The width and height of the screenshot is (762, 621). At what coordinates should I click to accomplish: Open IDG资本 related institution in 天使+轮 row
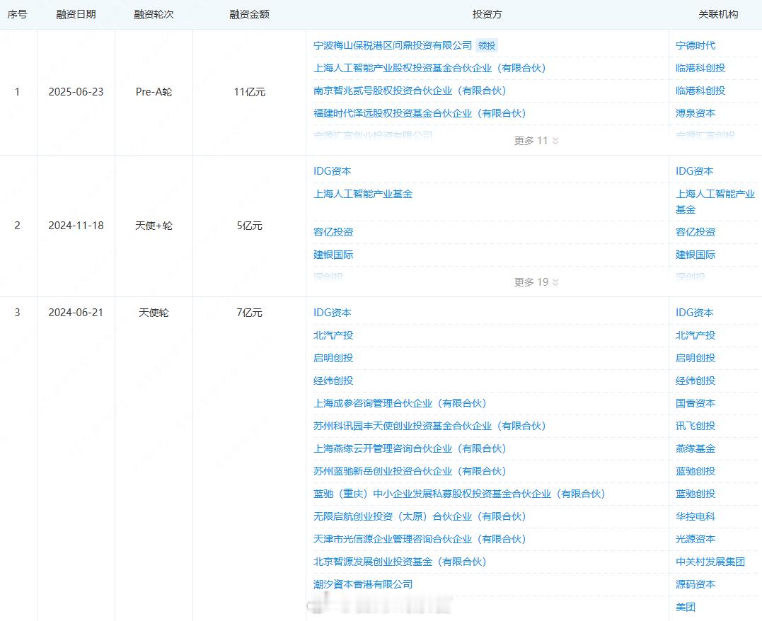coord(695,171)
